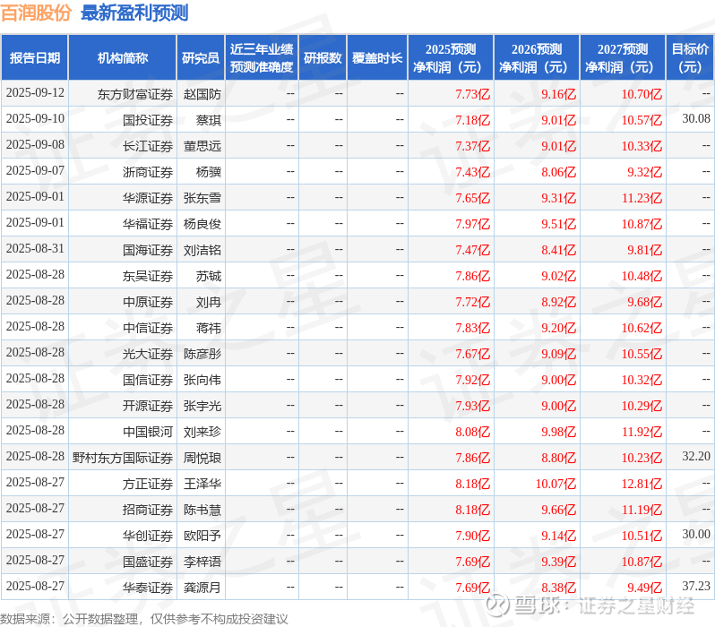Screen dimensions: 715x627
Task: Click analyst name 陈书慧
Action: (x=202, y=511)
